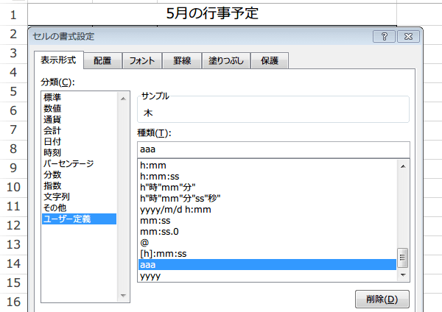The image size is (442, 312).
Task: Select title cell 5月の行事予定
Action: [x=212, y=14]
